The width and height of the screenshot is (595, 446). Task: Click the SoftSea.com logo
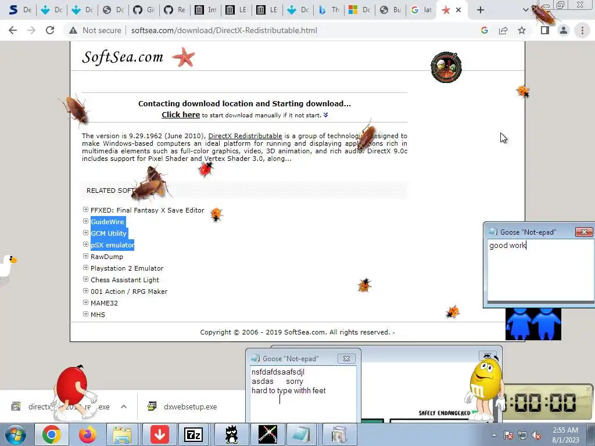click(123, 57)
